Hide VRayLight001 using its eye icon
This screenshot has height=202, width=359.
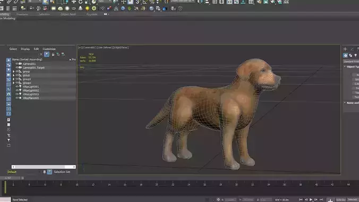17,87
